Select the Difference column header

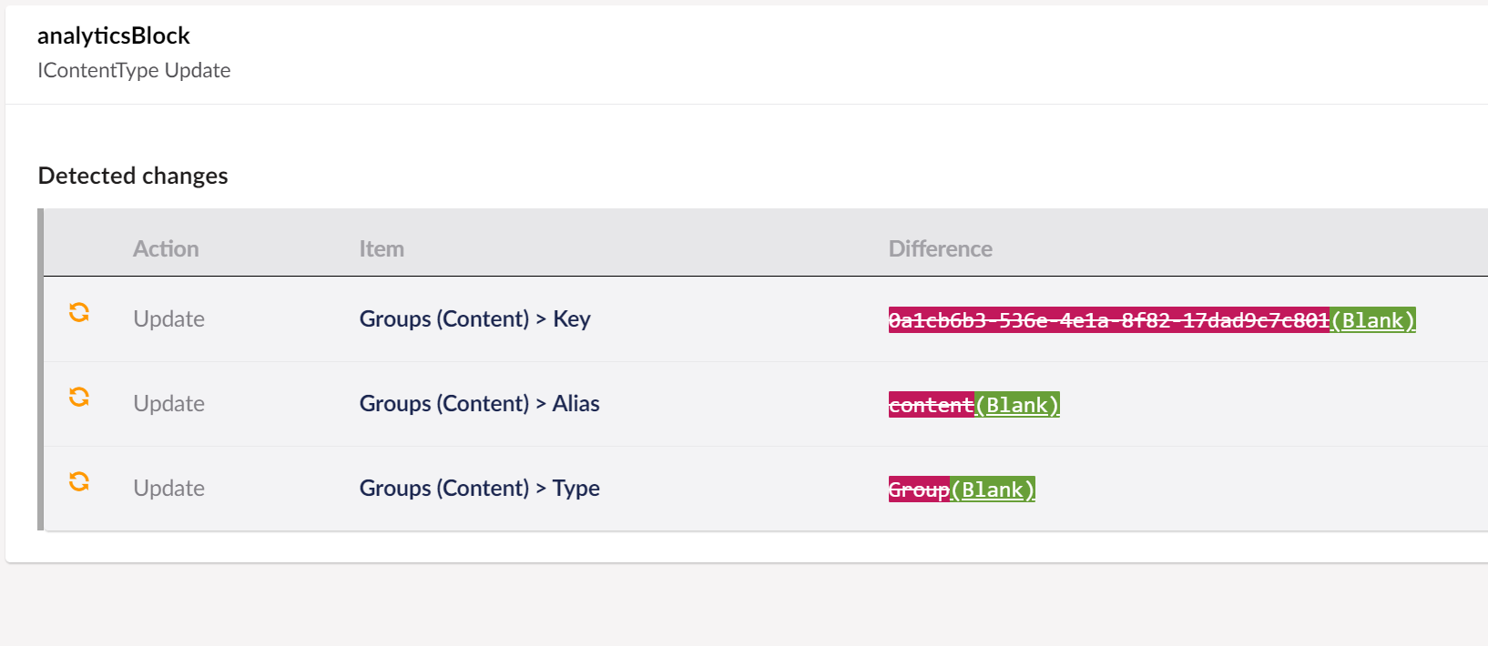[941, 248]
